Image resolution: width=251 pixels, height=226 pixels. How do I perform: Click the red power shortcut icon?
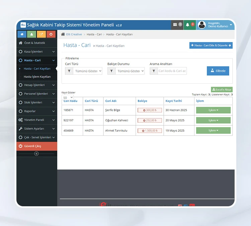(x=51, y=34)
